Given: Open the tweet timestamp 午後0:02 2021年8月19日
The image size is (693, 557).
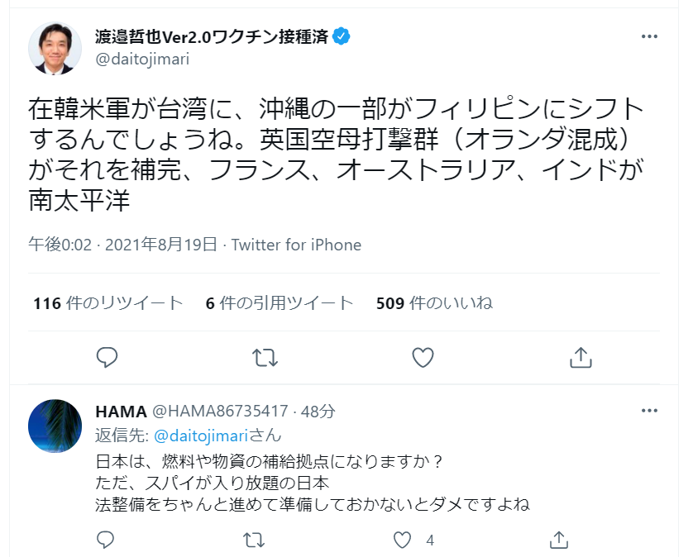Looking at the screenshot, I should click(x=123, y=245).
